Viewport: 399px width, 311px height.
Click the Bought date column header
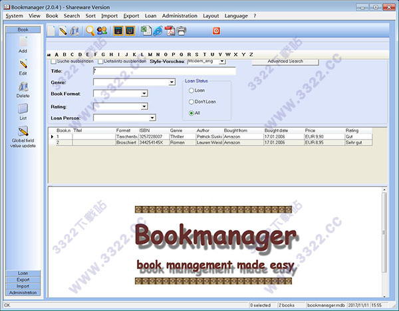(x=284, y=130)
